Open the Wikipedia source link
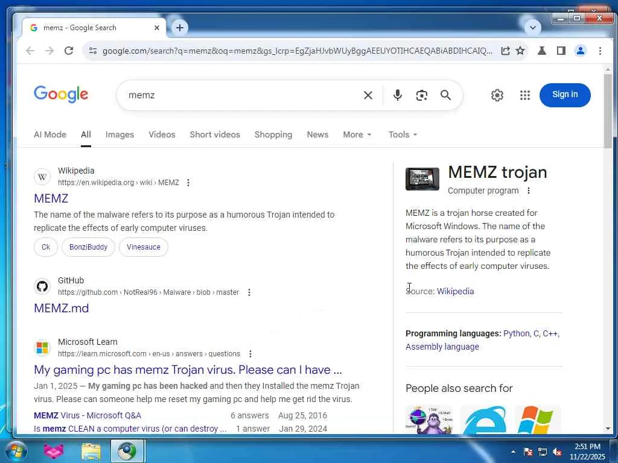618x463 pixels. point(455,291)
